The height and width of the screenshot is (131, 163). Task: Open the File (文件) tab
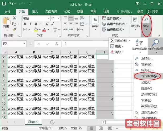coord(7,12)
